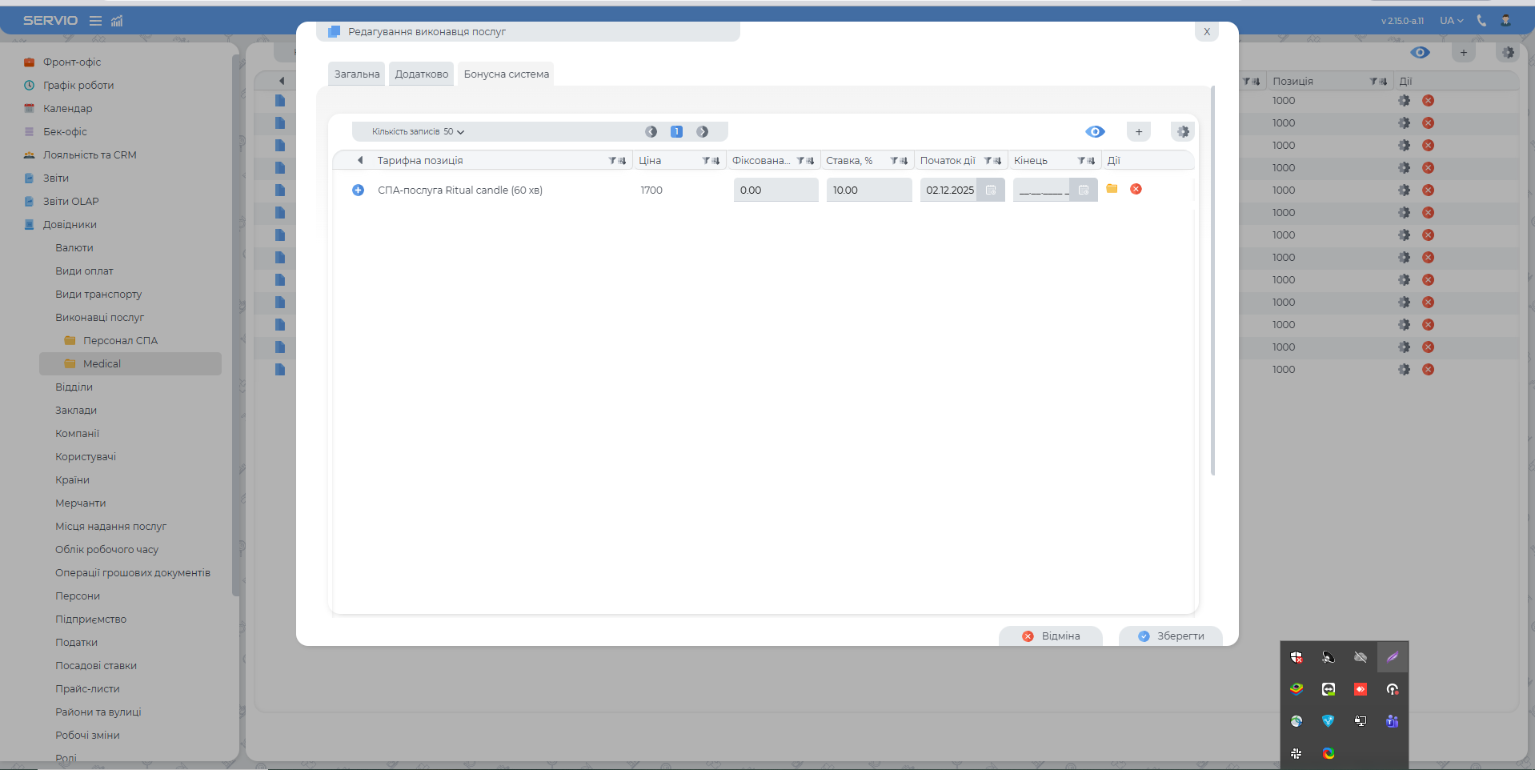Open the Початок дії calendar picker
The width and height of the screenshot is (1535, 770).
[x=991, y=190]
